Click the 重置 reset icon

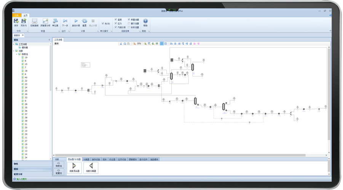[x=85, y=21]
